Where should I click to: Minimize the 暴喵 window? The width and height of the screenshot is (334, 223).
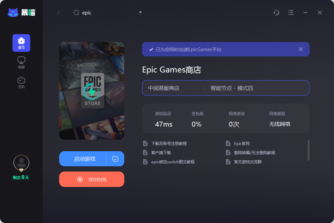305,12
